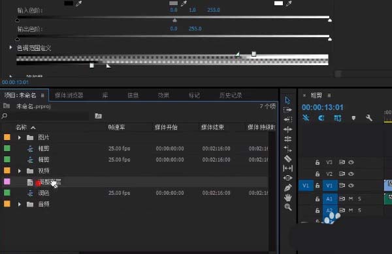Select the Track Select Backward tool
The height and width of the screenshot is (254, 392).
[287, 119]
